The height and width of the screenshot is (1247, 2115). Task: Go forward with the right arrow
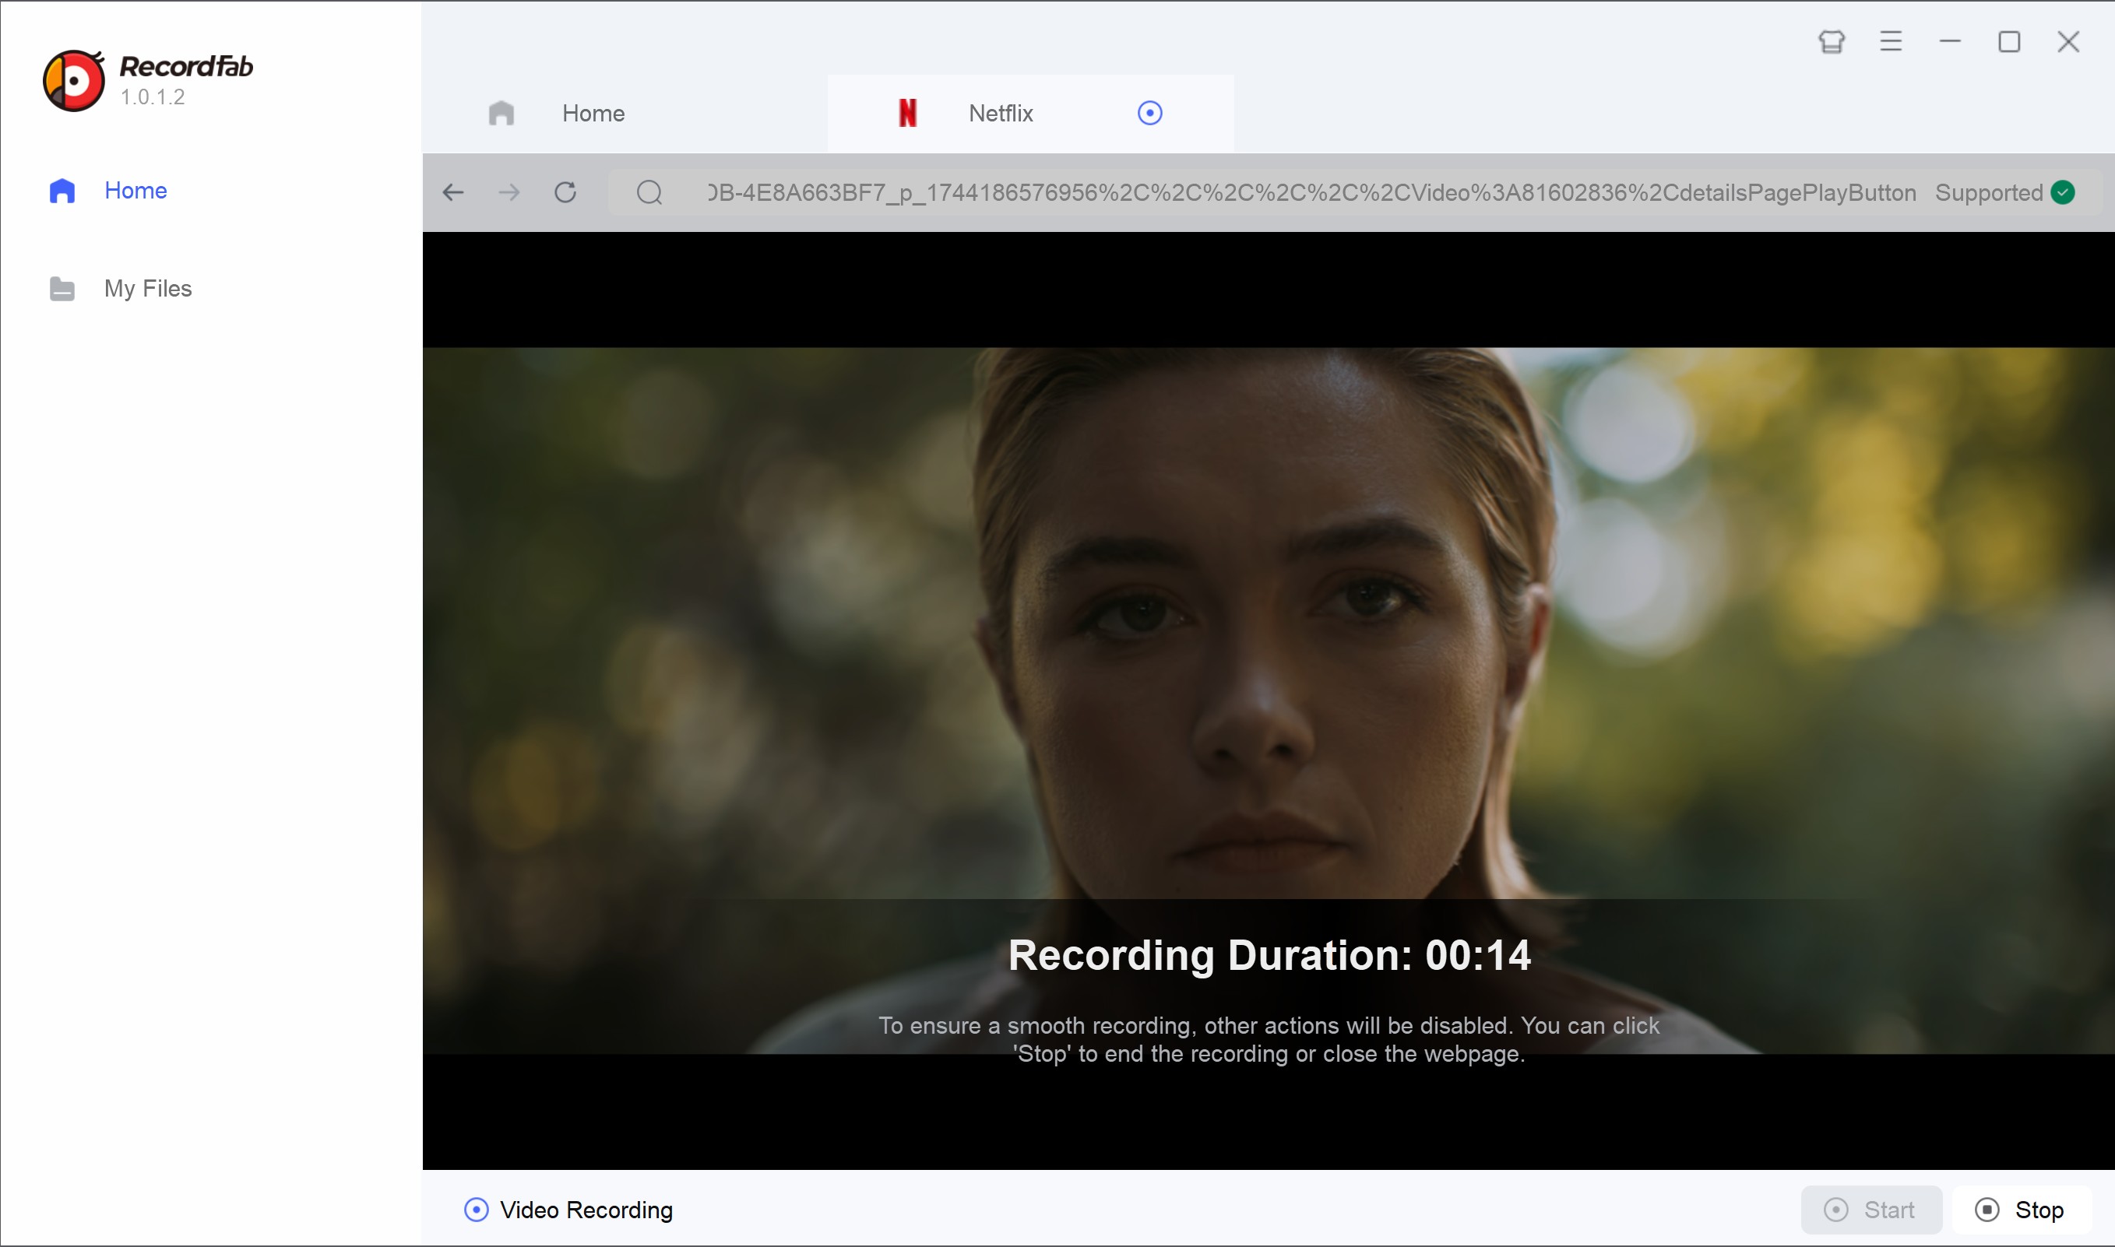509,192
